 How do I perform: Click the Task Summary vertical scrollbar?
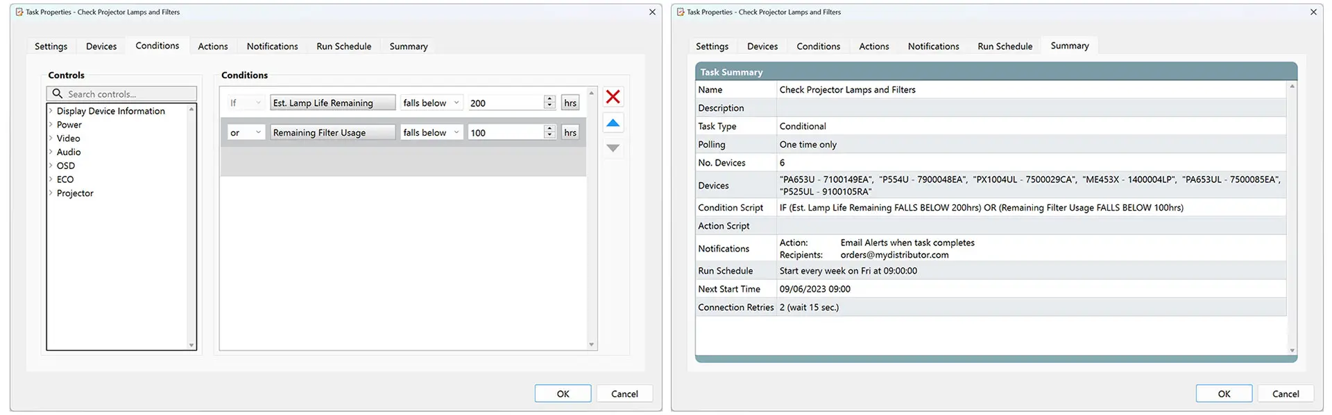(1292, 218)
